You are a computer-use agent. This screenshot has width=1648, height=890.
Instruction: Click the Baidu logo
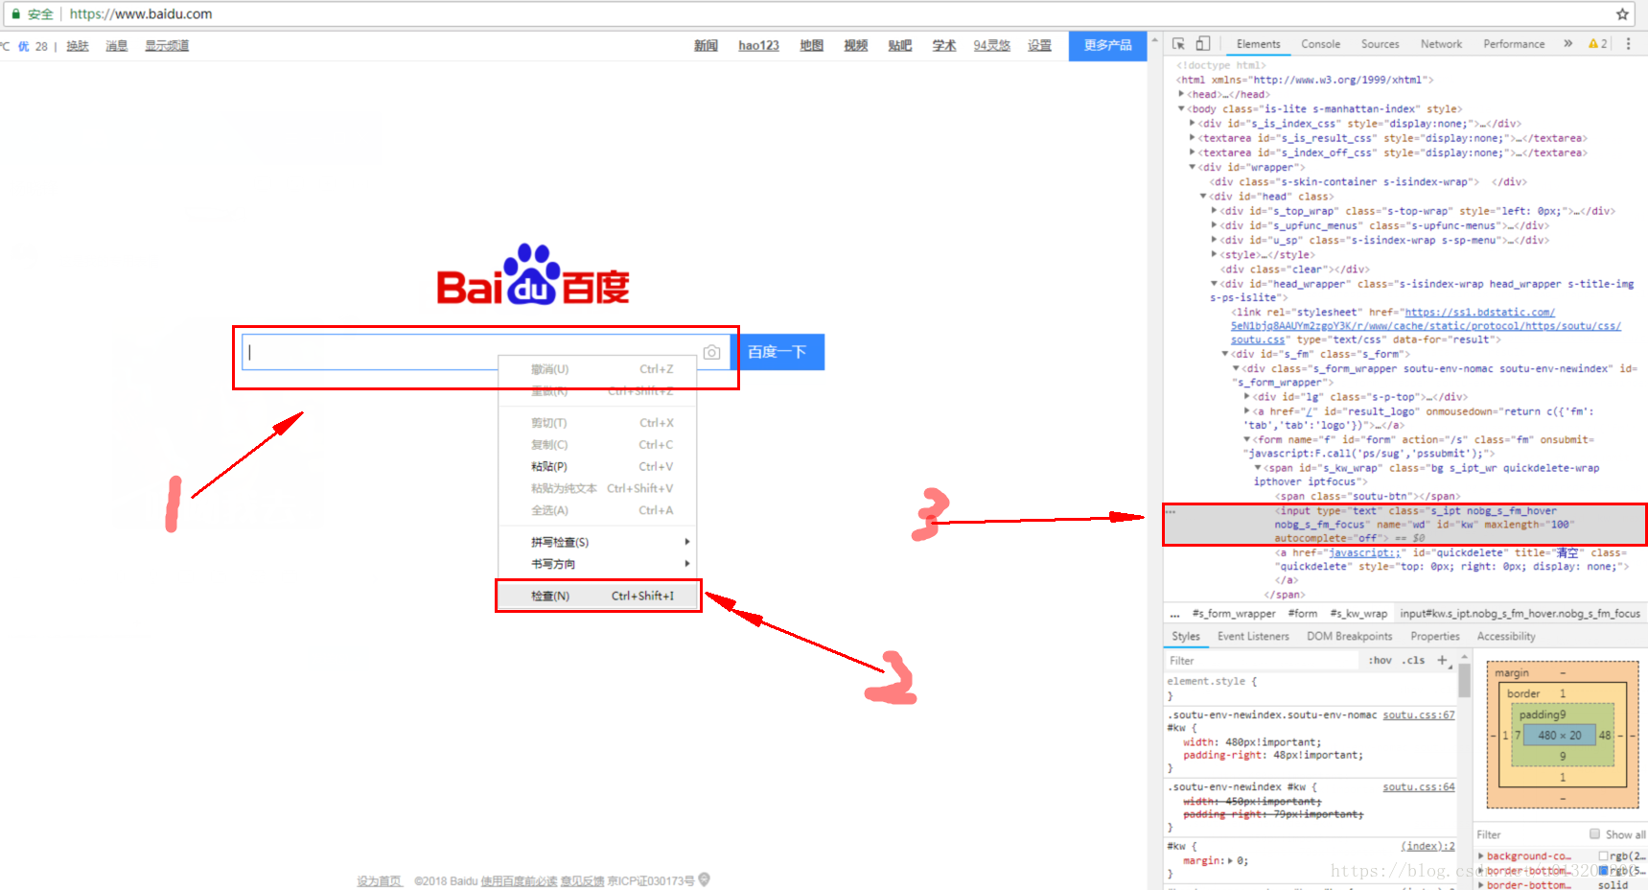tap(533, 274)
